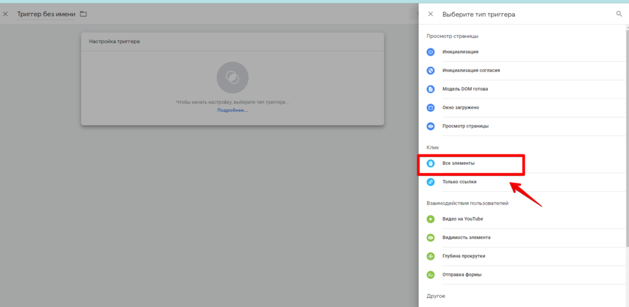The height and width of the screenshot is (307, 629).
Task: Choose Модель DOM готова trigger
Action: pyautogui.click(x=523, y=89)
